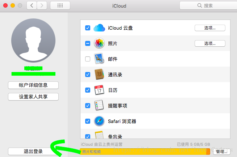Uncheck the iCloud 云盘 checkbox

[88, 28]
